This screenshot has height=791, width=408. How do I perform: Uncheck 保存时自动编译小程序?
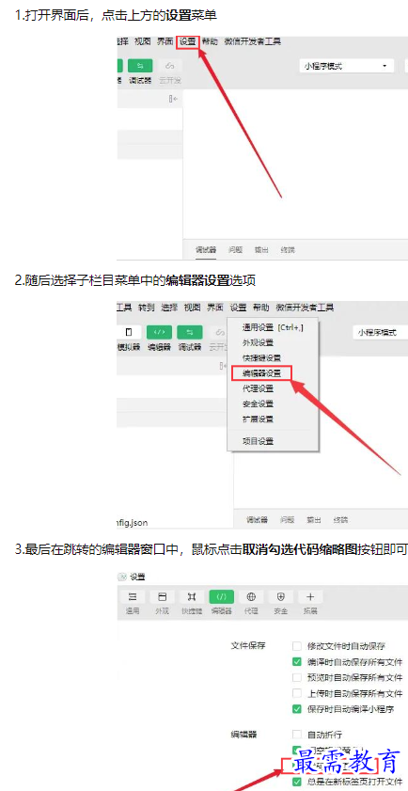point(297,708)
